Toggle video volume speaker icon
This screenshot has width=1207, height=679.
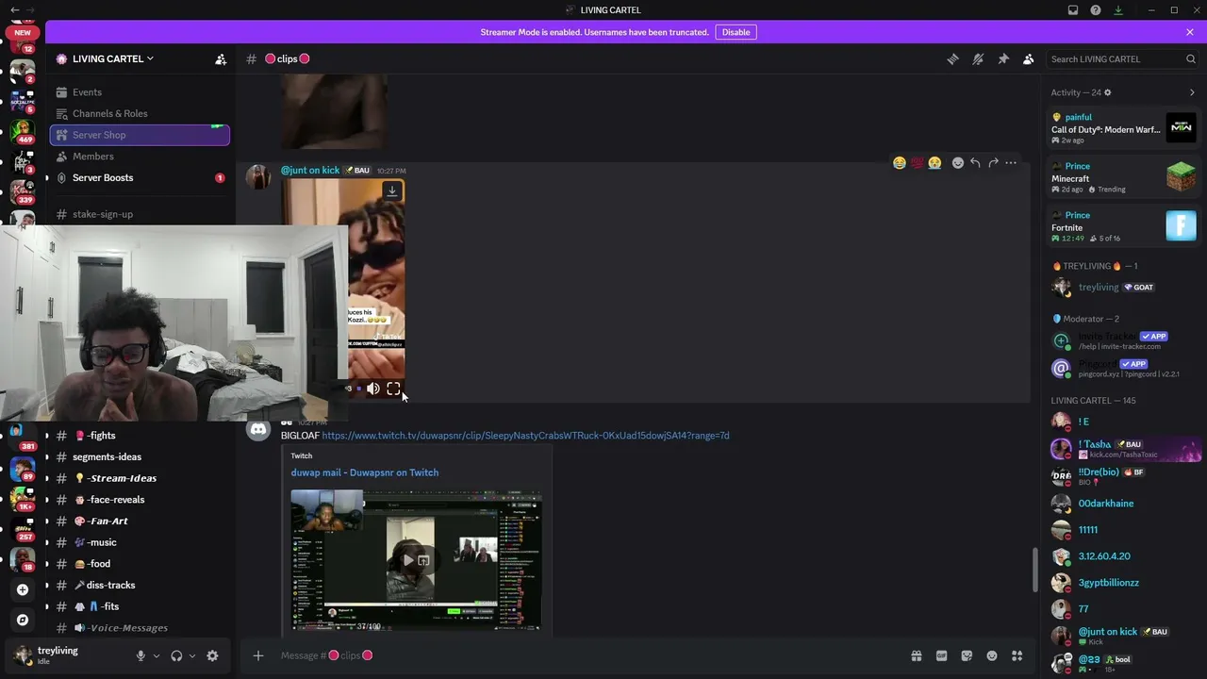373,389
